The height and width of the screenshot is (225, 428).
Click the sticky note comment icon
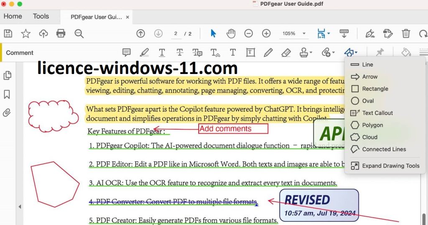pos(126,53)
